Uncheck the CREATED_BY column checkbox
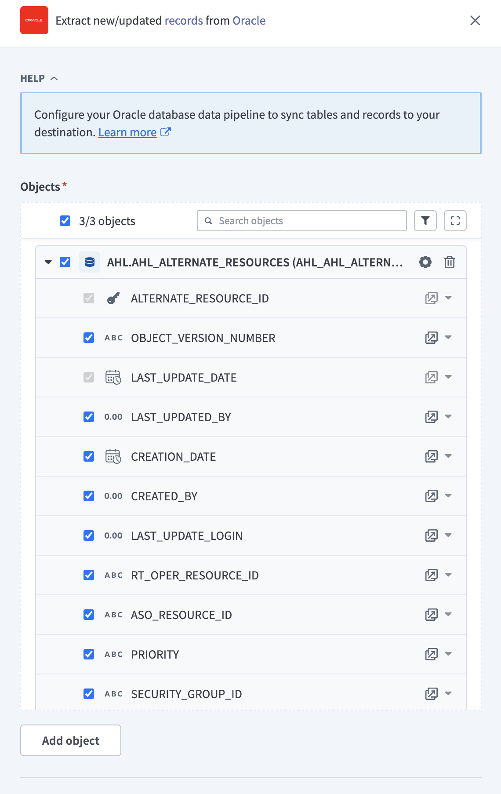 [x=89, y=496]
